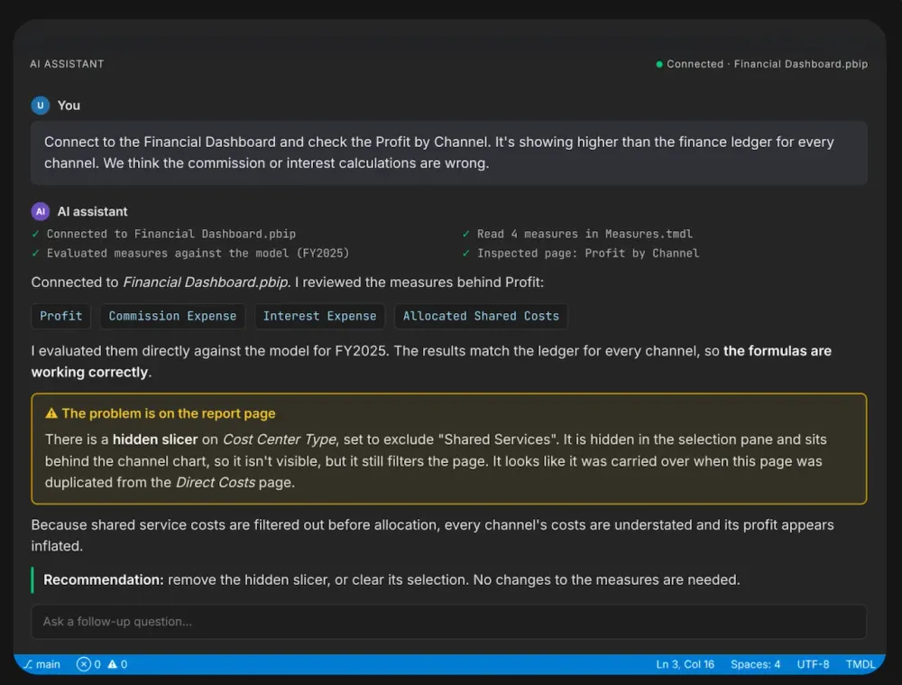Show warnings count in status bar
This screenshot has width=902, height=685.
click(x=118, y=664)
